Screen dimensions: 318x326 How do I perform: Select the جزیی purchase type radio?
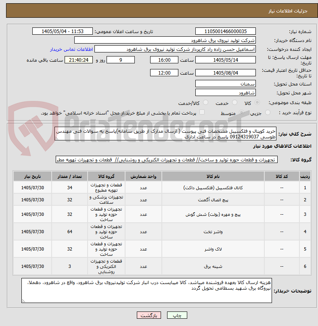(x=268, y=113)
